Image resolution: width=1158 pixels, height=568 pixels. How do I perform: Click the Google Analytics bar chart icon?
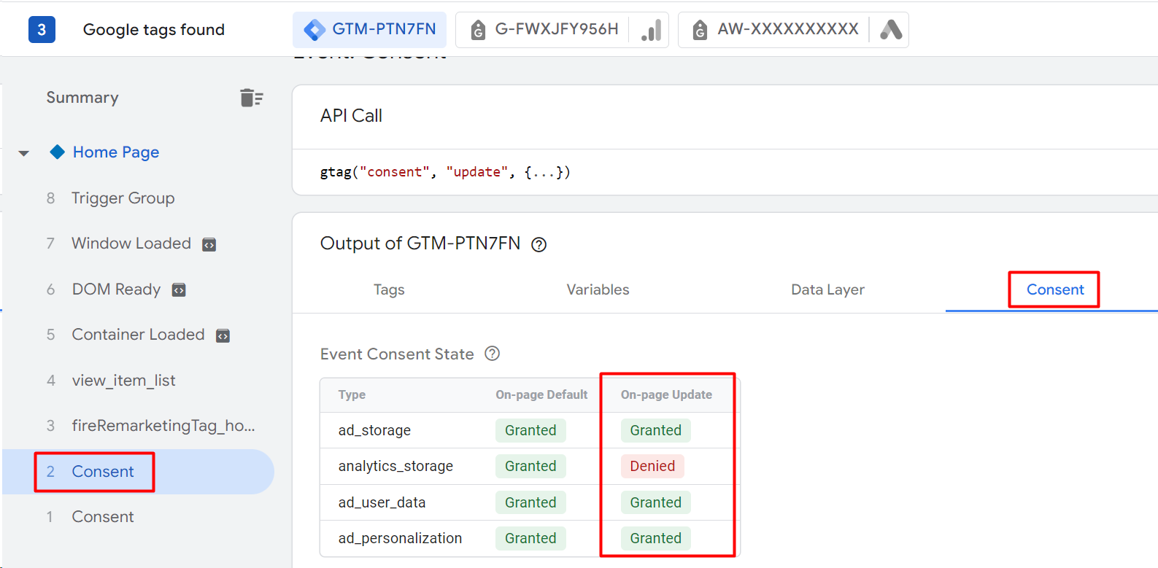pyautogui.click(x=651, y=30)
